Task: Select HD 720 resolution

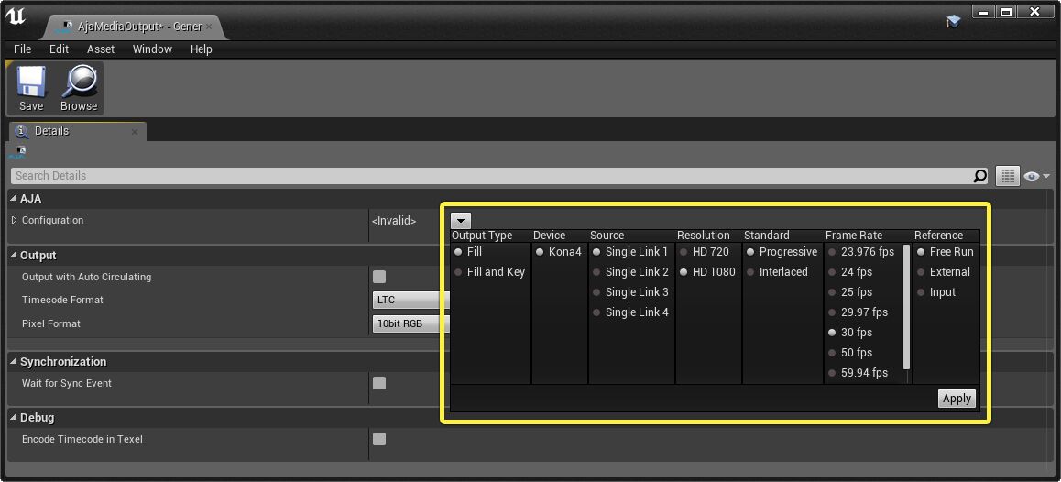Action: (704, 252)
